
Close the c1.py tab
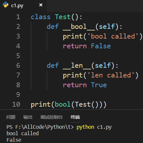click(x=41, y=5)
